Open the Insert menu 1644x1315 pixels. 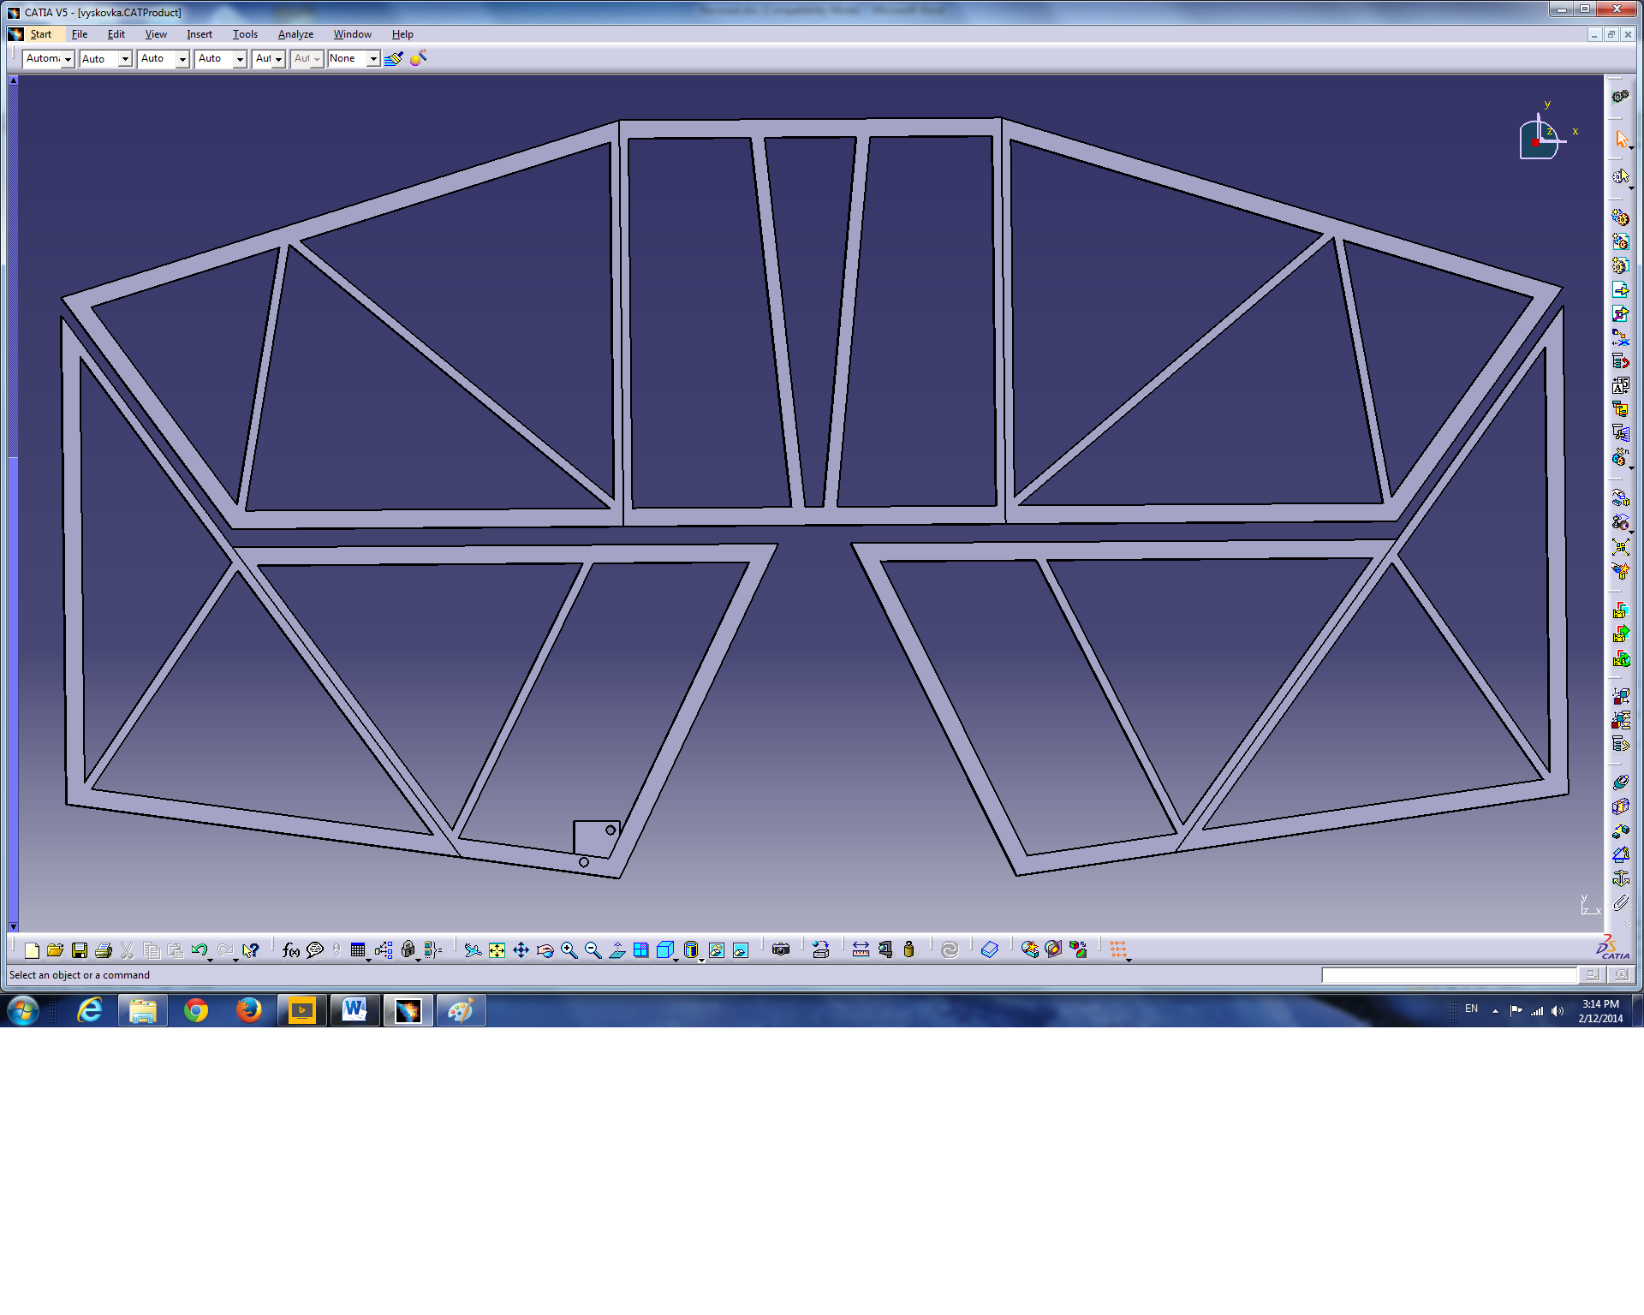(x=199, y=34)
